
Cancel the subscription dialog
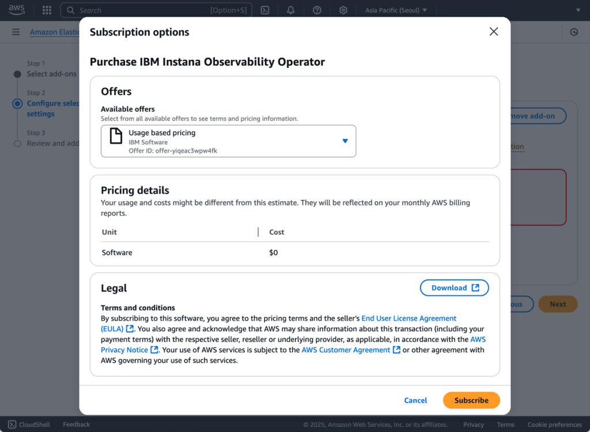tap(415, 400)
